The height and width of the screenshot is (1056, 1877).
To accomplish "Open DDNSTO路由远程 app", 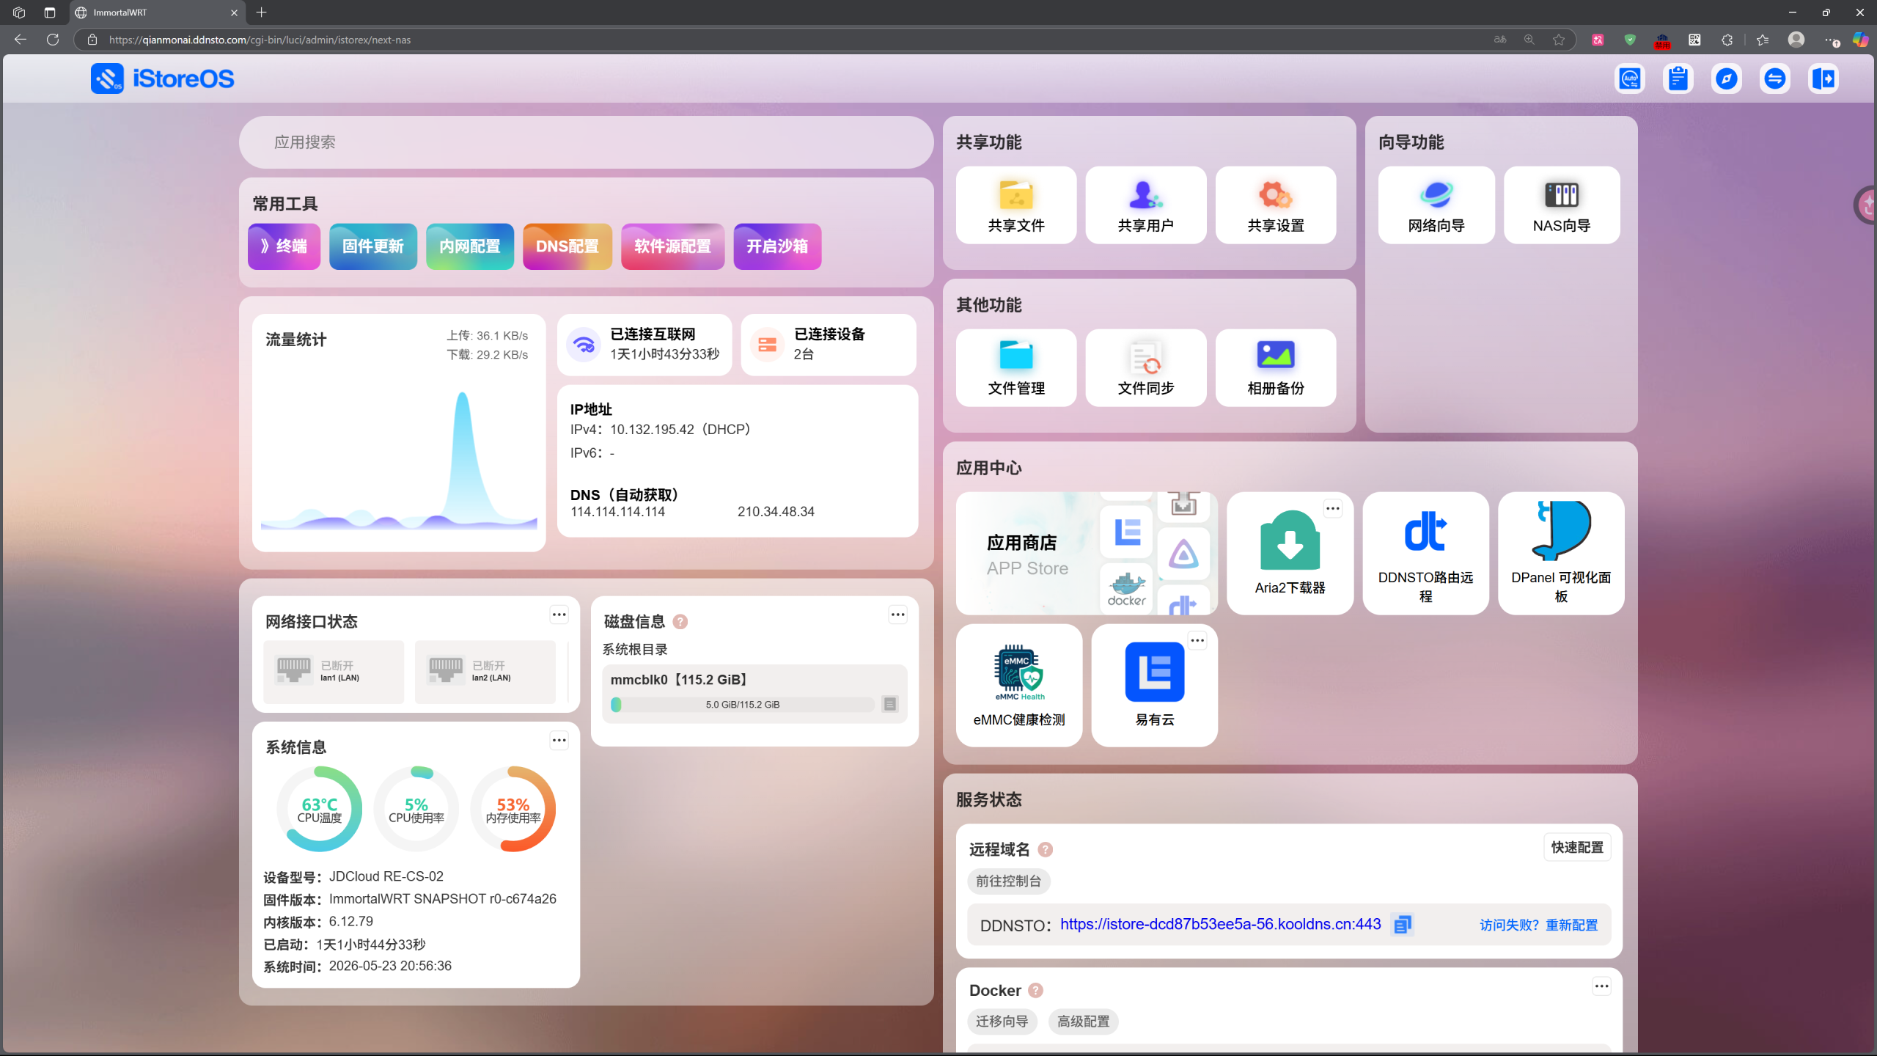I will click(1425, 554).
